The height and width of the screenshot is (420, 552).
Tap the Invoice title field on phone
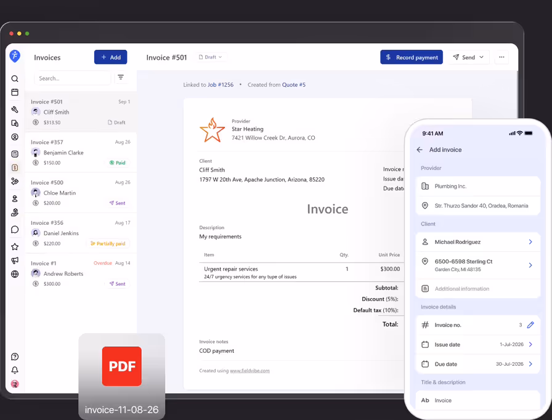click(477, 400)
